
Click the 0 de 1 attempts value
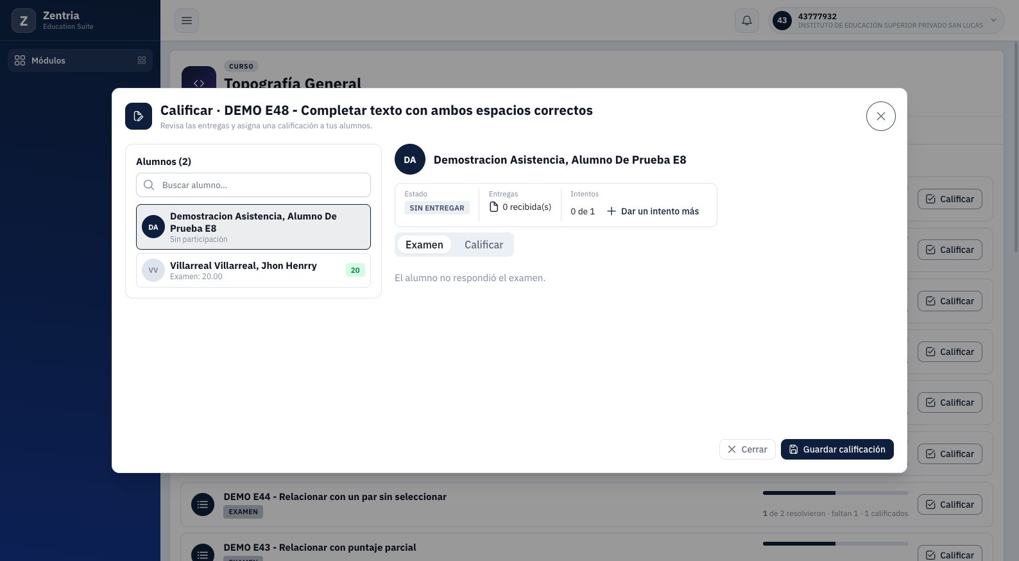583,211
